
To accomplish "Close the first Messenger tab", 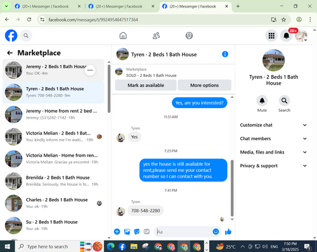I will (x=79, y=6).
